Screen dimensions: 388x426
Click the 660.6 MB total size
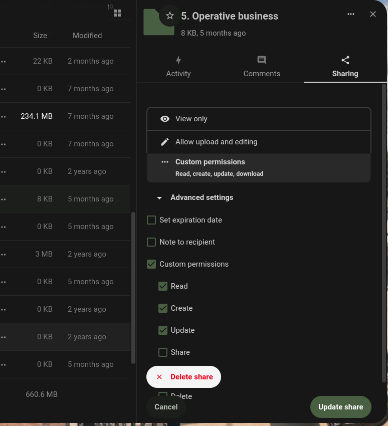click(x=42, y=394)
